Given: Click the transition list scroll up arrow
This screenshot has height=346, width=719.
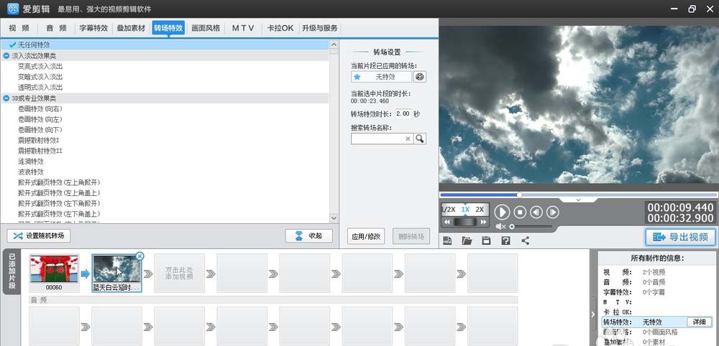Looking at the screenshot, I should click(334, 45).
